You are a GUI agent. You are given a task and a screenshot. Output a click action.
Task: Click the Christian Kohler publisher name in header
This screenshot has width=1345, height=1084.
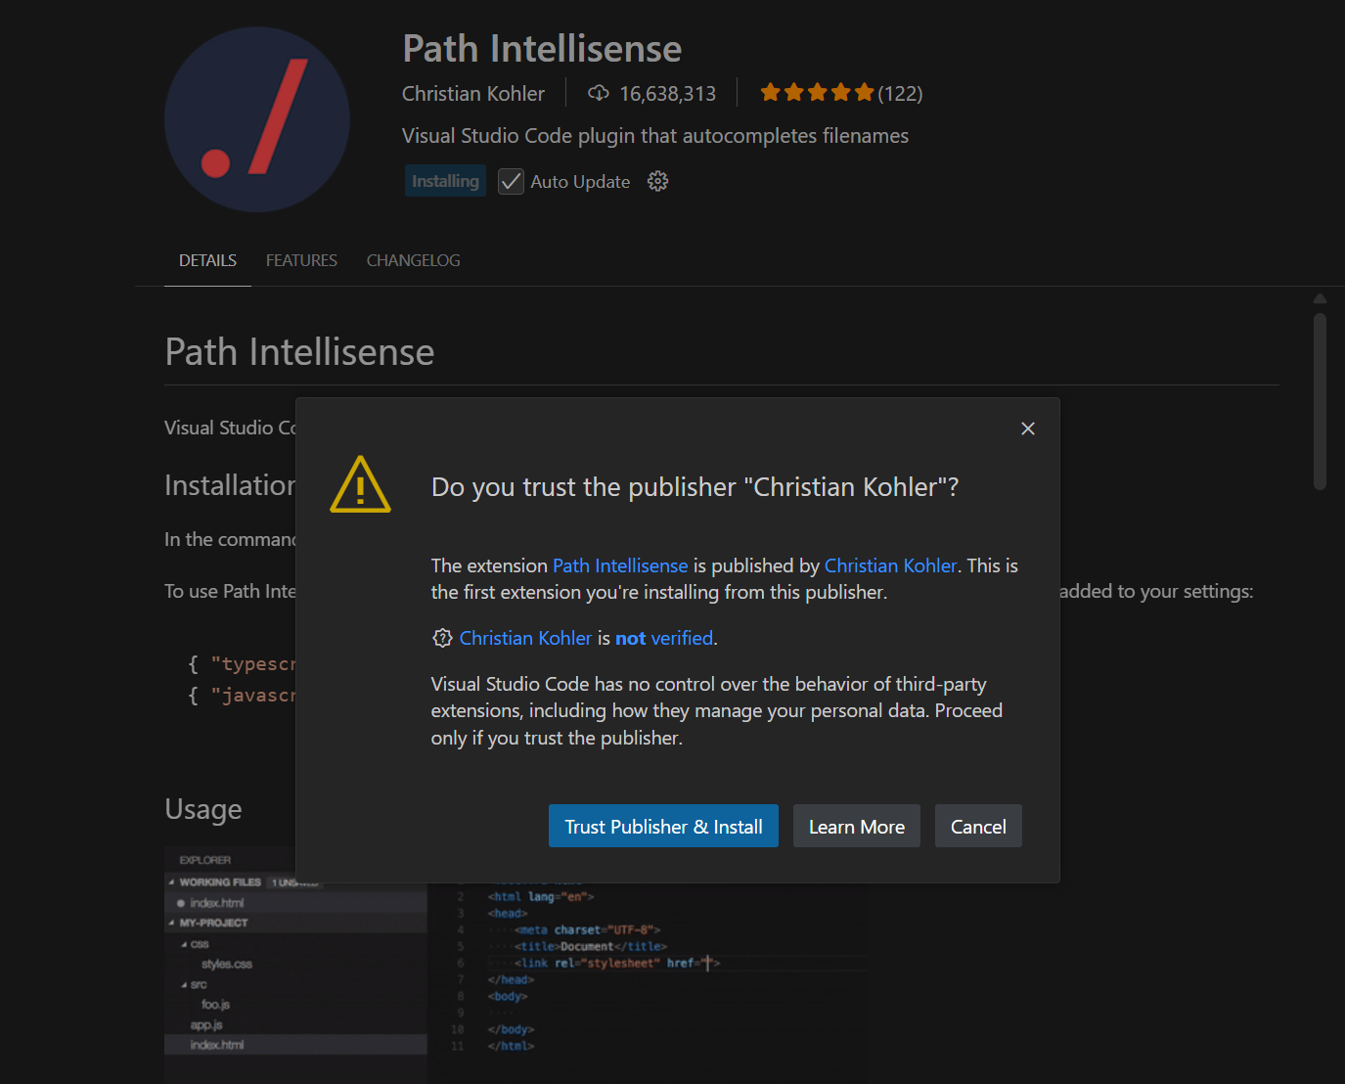[x=473, y=93]
